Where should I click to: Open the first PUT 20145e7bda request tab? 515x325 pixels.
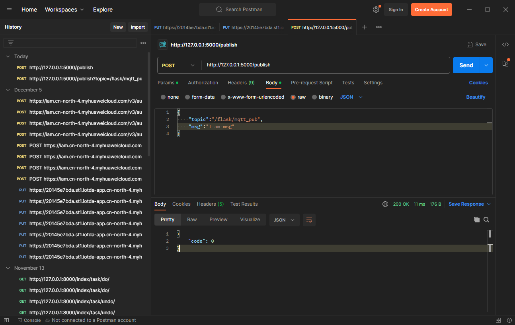click(x=185, y=27)
